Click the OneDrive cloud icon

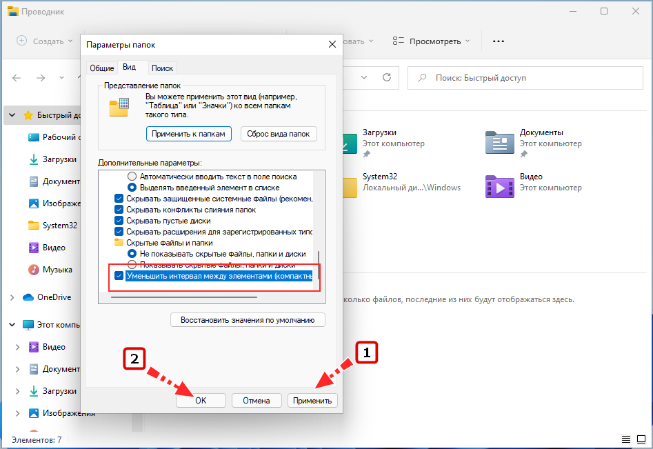pos(28,297)
